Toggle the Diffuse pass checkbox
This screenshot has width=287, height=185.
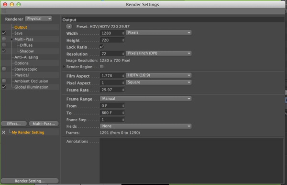4,45
